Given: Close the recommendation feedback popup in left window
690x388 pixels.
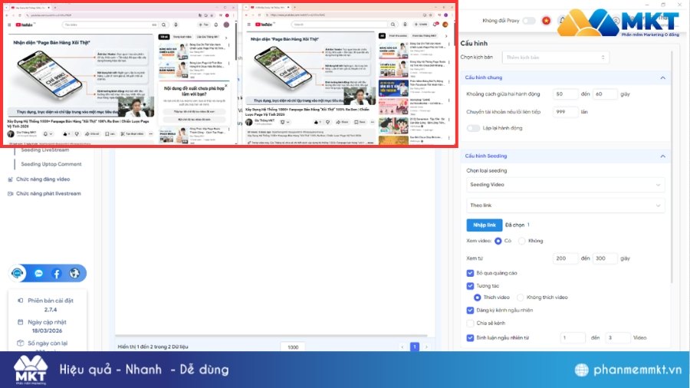Looking at the screenshot, I should (226, 85).
